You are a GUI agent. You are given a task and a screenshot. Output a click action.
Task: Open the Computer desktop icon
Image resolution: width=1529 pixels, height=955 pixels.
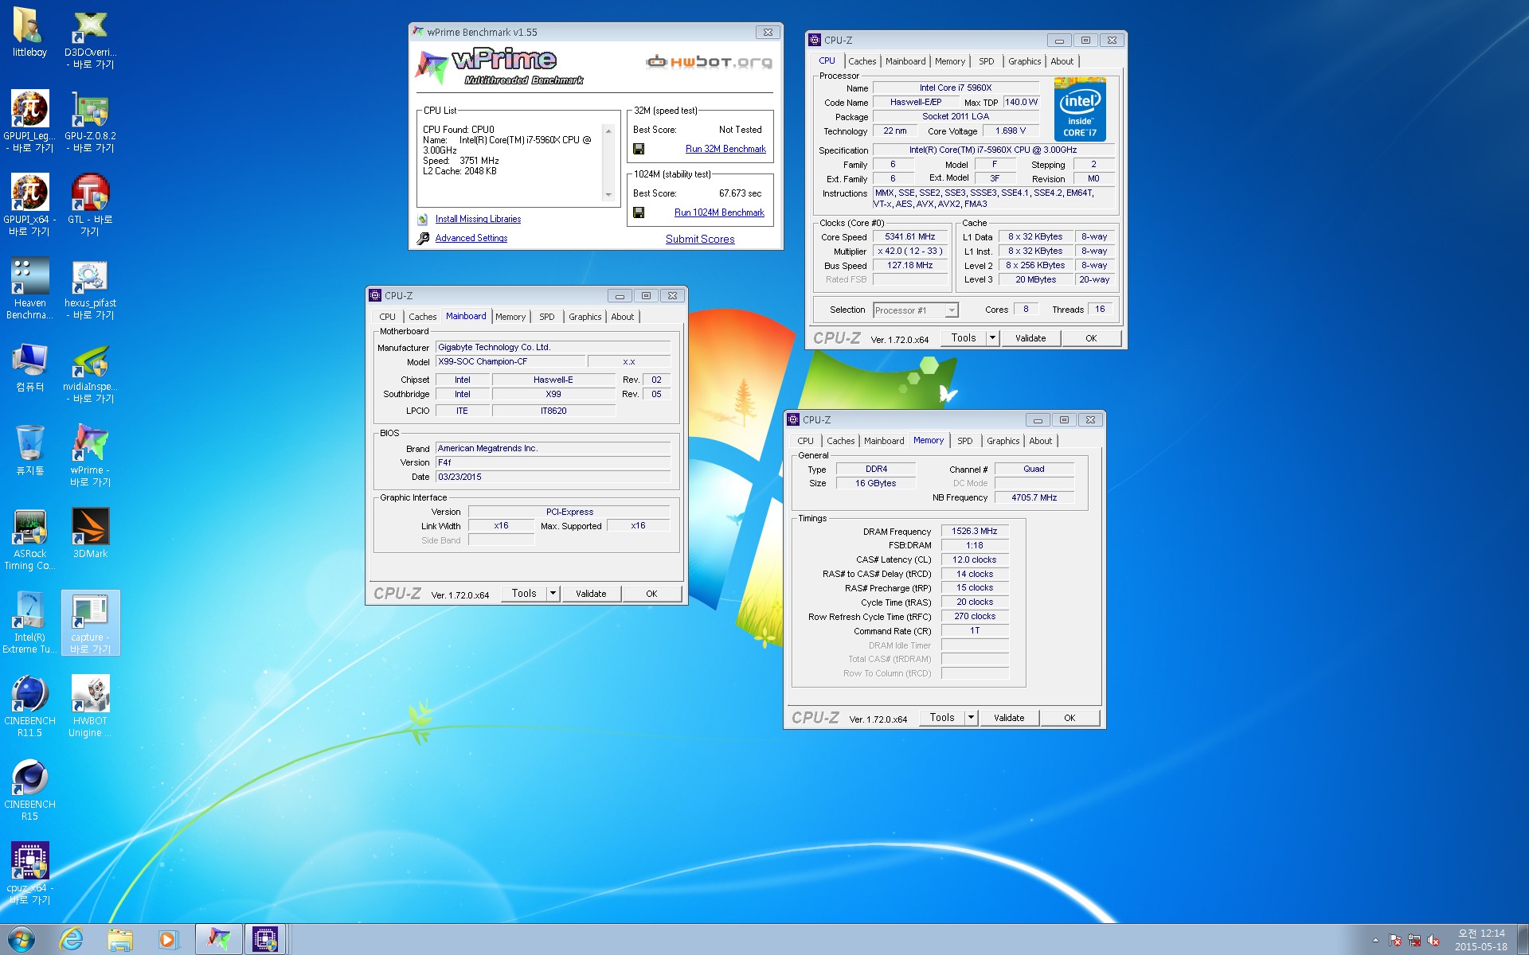[29, 367]
